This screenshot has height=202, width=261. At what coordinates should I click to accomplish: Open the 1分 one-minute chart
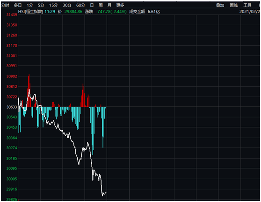coord(30,5)
